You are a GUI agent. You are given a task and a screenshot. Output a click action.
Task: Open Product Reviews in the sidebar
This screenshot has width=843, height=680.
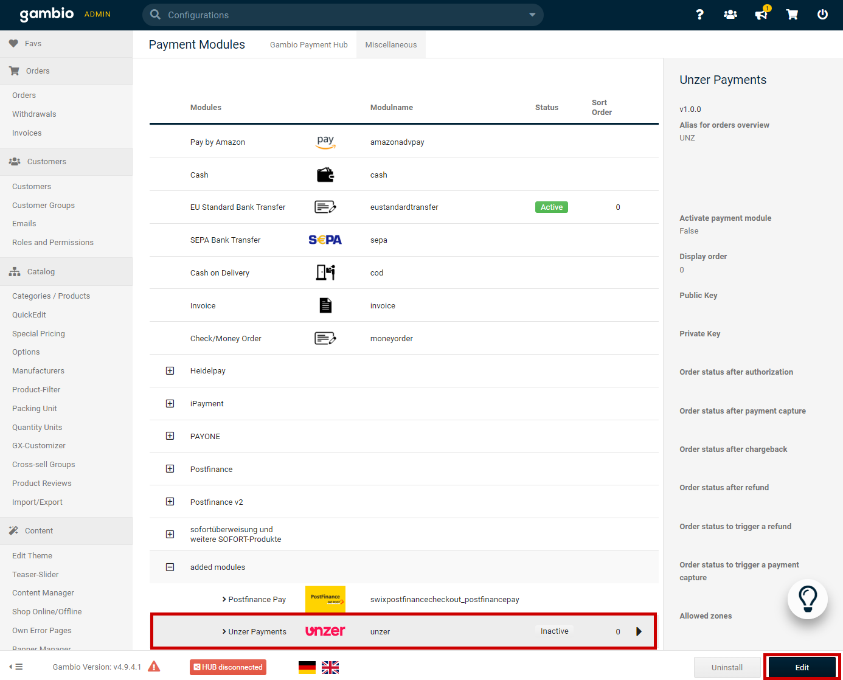(42, 484)
